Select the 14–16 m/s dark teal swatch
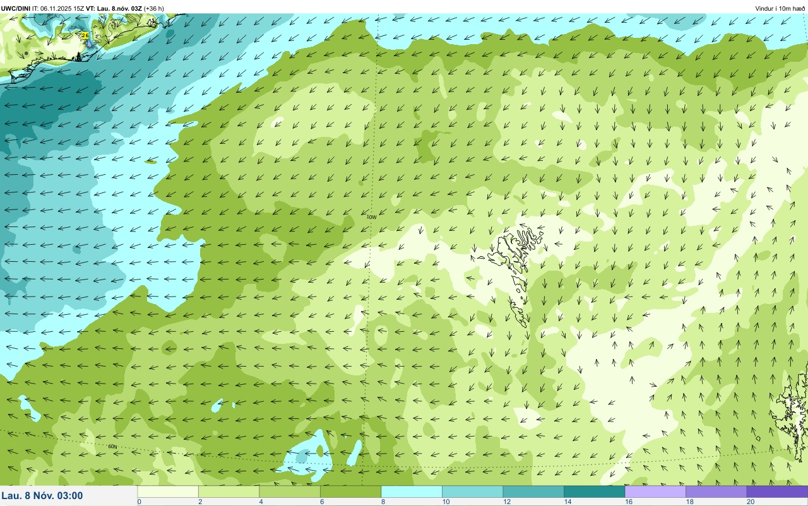808x506 pixels. tap(594, 491)
